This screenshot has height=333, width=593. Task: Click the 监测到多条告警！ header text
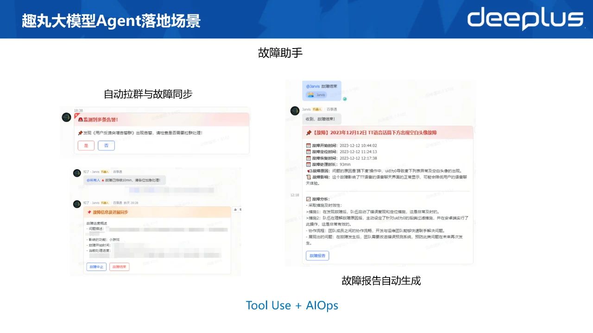click(101, 120)
